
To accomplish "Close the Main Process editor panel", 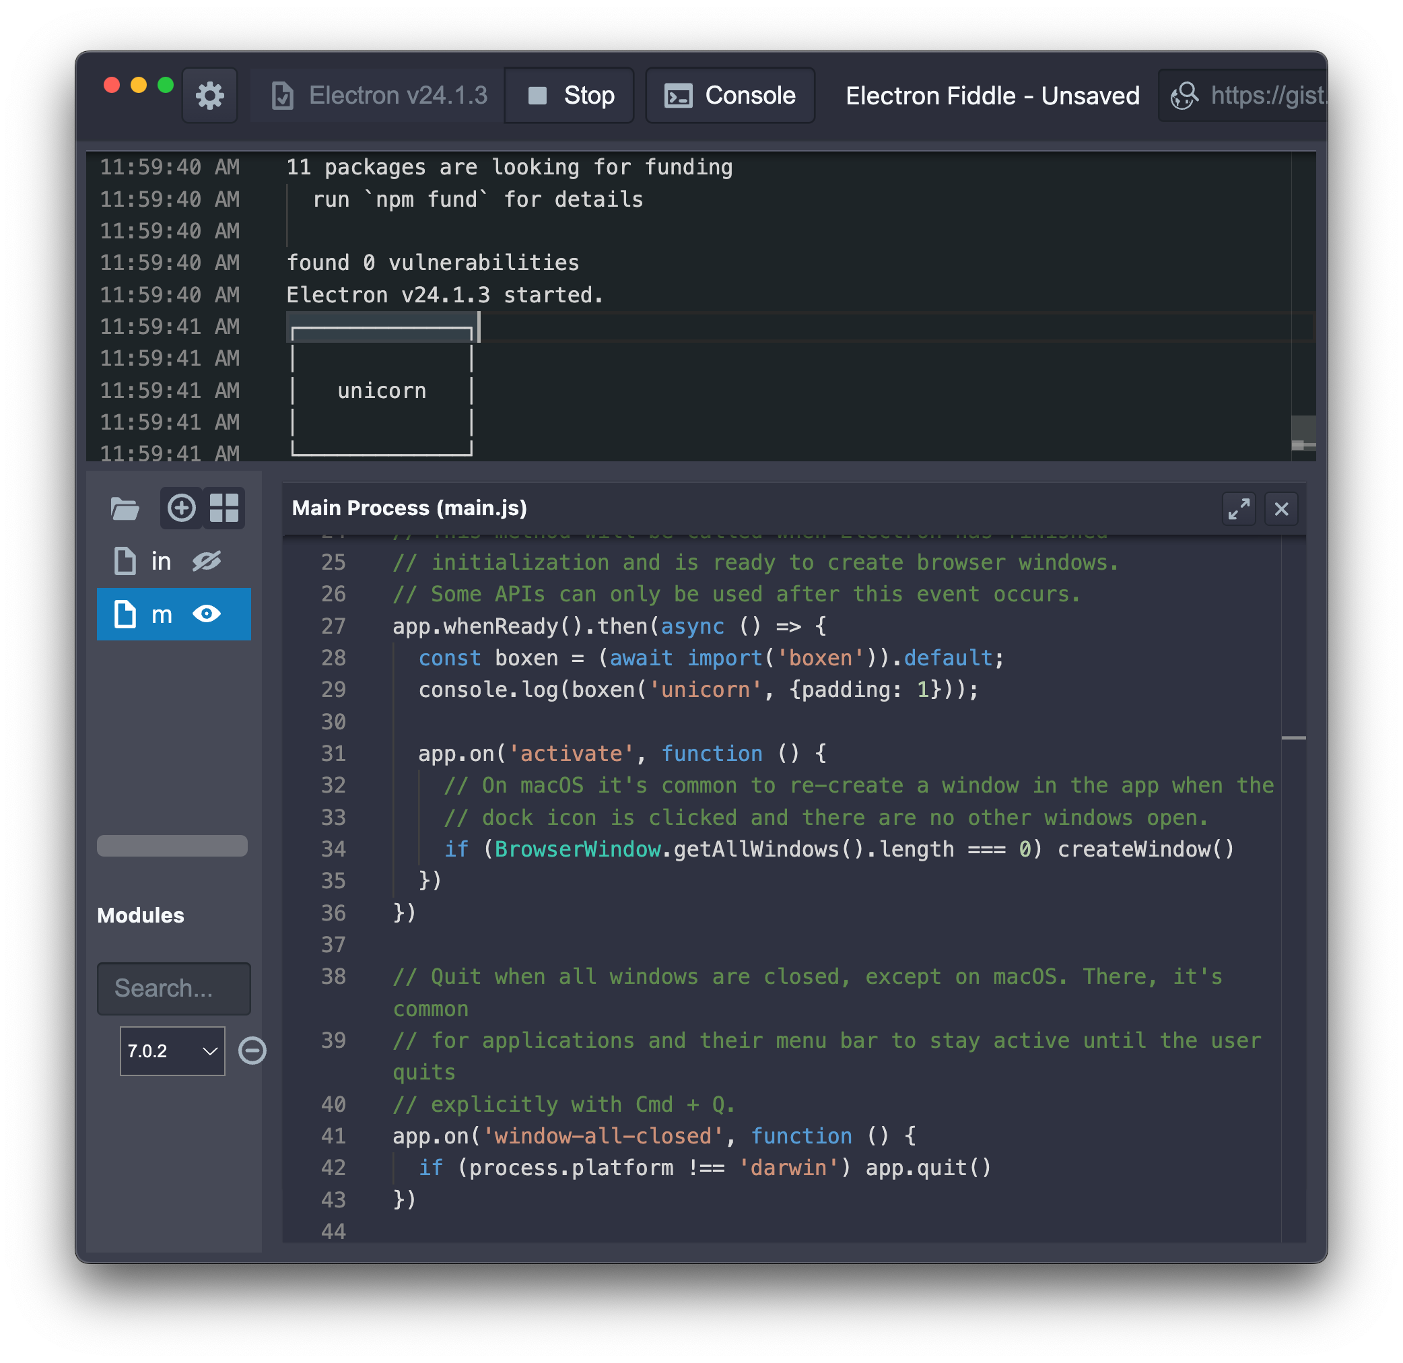I will pyautogui.click(x=1281, y=509).
